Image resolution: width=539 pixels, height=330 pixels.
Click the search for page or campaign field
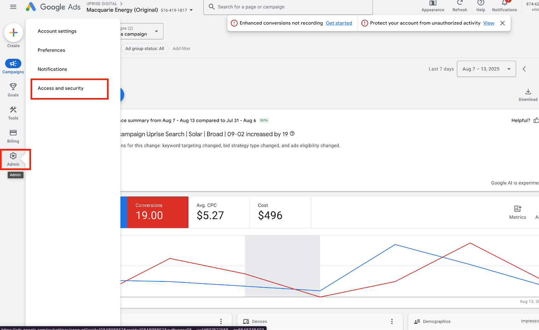point(288,7)
